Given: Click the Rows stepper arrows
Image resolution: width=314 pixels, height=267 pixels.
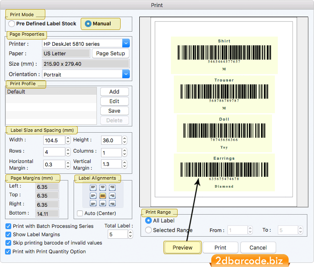Looking at the screenshot, I should click(68, 152).
